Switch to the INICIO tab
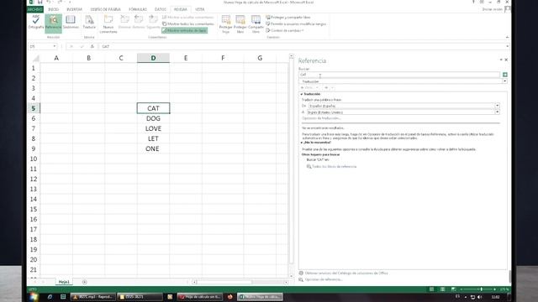This screenshot has height=302, width=538. (54, 9)
